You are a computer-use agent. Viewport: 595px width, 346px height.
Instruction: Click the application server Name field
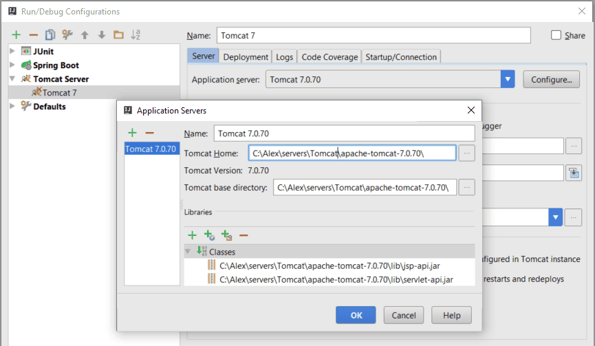click(344, 133)
